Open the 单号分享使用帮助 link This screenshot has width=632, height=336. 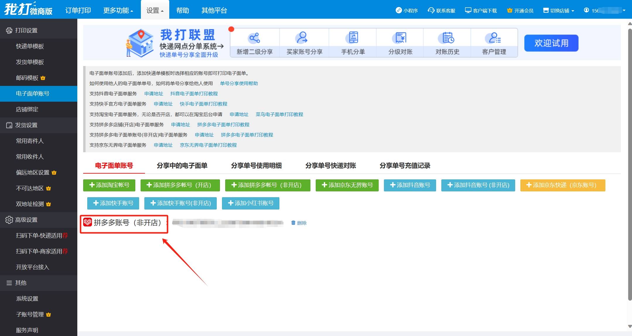(x=239, y=84)
